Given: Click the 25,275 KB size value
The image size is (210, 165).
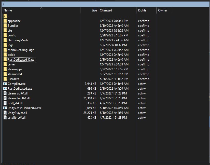Looking at the screenshot, I should (90, 113).
